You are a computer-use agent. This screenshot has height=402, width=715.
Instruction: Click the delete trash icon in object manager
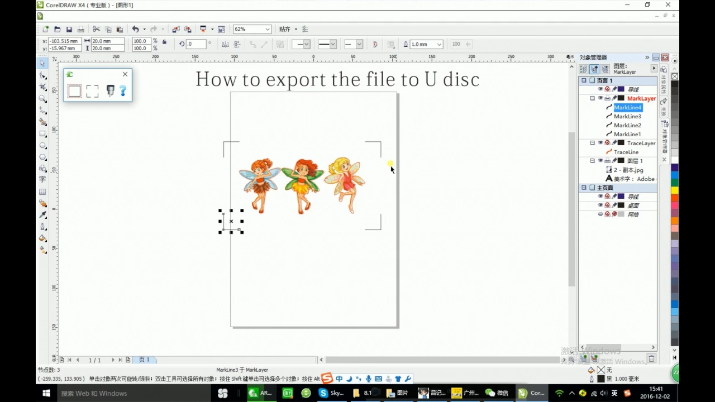tap(651, 358)
